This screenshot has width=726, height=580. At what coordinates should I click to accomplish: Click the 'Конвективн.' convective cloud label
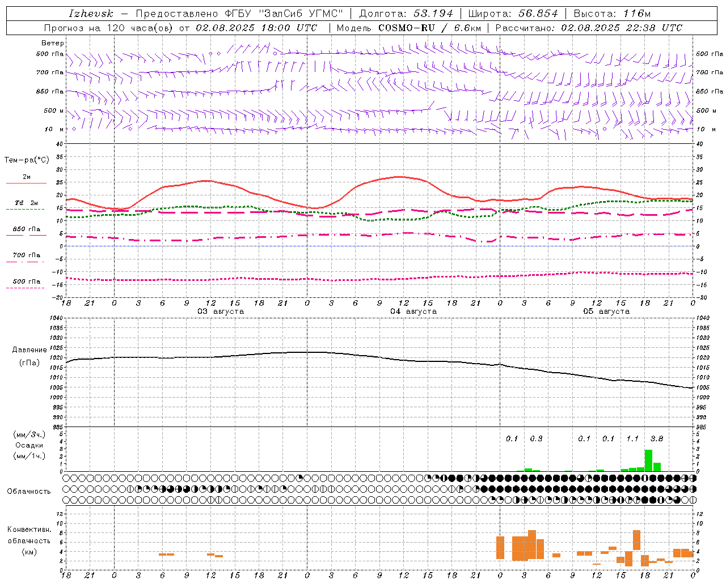(29, 530)
